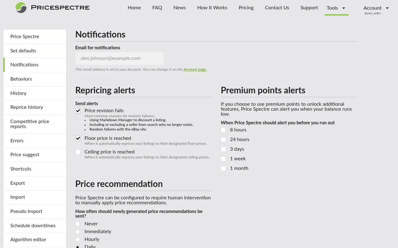Go to the Pseudo Import section
The height and width of the screenshot is (248, 398).
pyautogui.click(x=26, y=211)
